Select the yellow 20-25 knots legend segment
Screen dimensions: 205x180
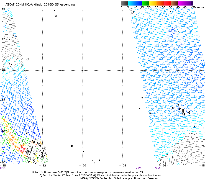[x=153, y=3]
